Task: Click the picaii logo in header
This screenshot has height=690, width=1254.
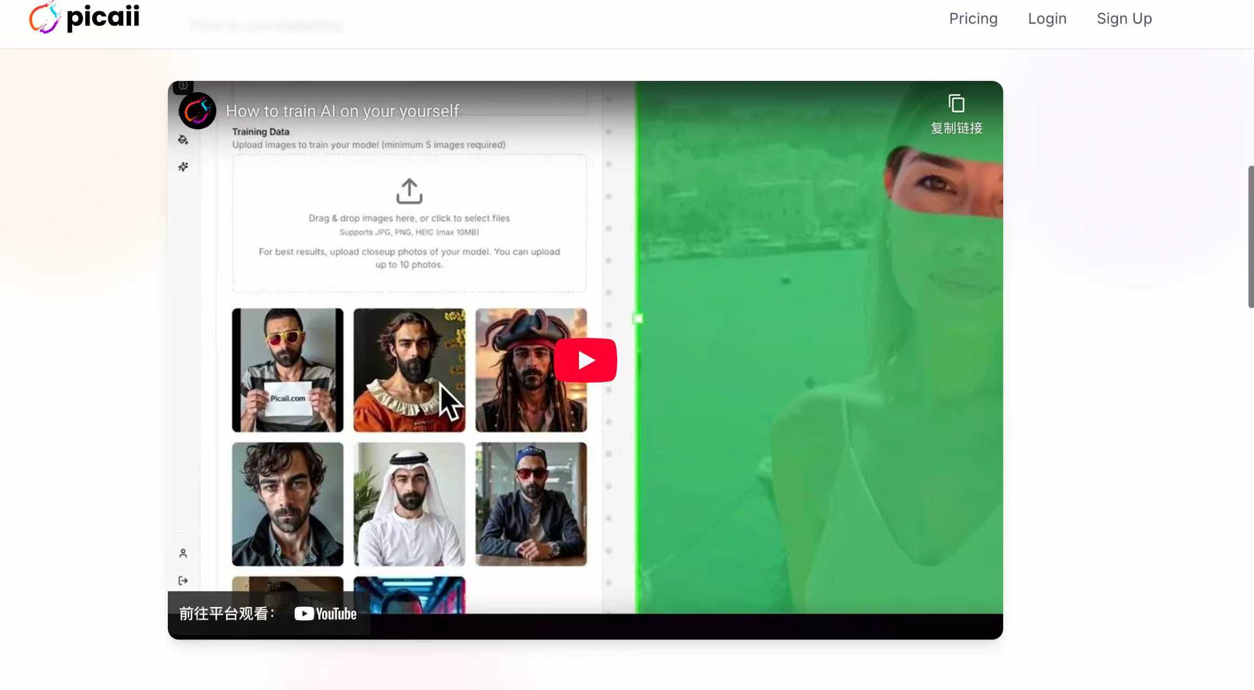Action: pyautogui.click(x=85, y=17)
